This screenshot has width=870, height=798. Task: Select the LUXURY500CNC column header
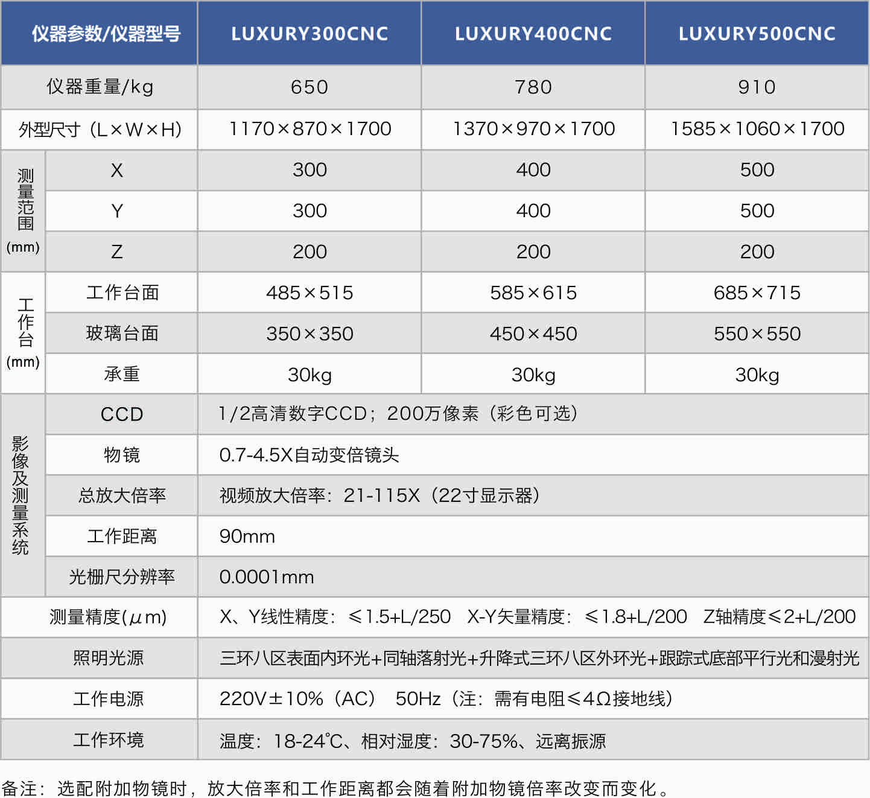click(757, 34)
